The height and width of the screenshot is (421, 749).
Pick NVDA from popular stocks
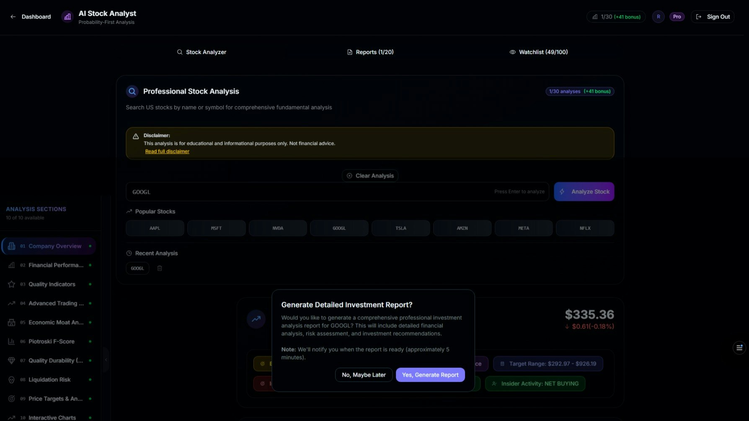coord(278,228)
